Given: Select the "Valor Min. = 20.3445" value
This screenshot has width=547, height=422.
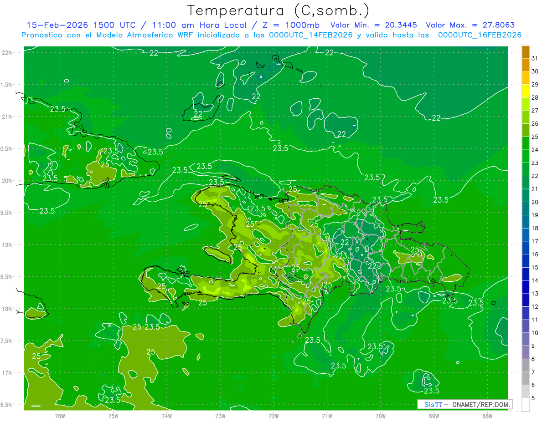Looking at the screenshot, I should click(374, 25).
